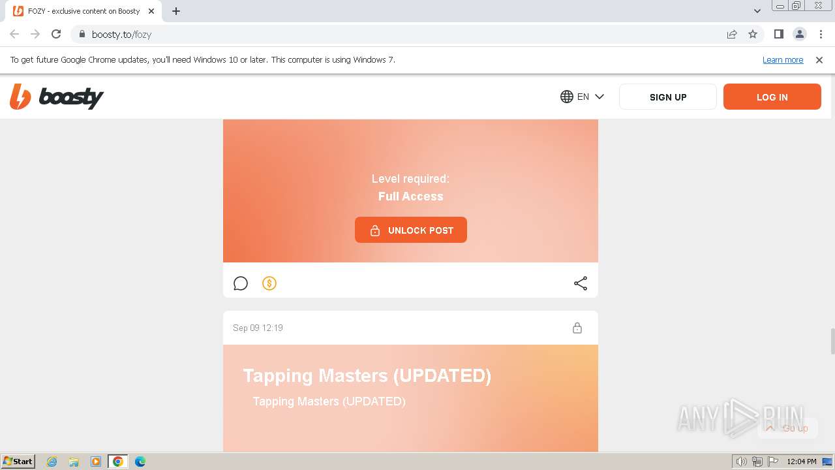The height and width of the screenshot is (470, 835).
Task: Switch to Chrome taskbar button
Action: coord(118,462)
